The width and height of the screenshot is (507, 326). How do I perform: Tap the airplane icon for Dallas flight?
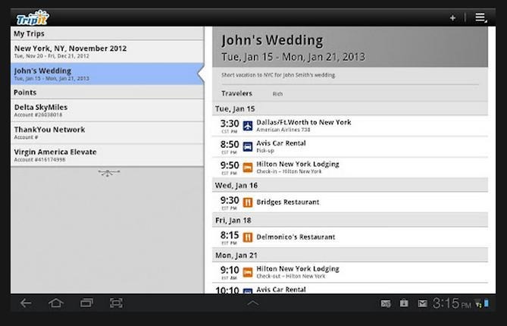click(x=247, y=125)
